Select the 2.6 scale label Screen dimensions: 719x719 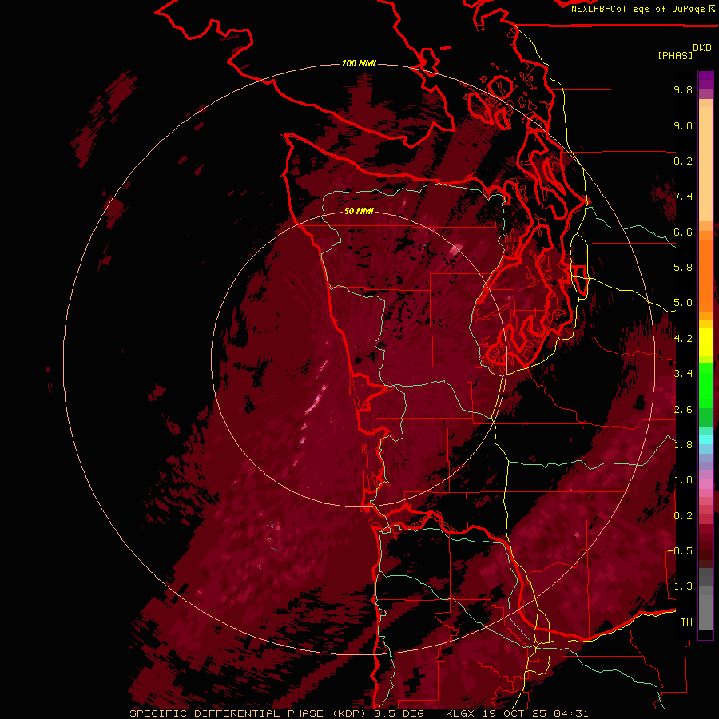point(683,410)
